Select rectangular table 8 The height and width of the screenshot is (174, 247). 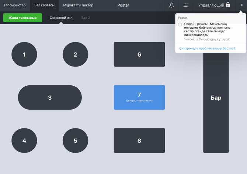139,141
